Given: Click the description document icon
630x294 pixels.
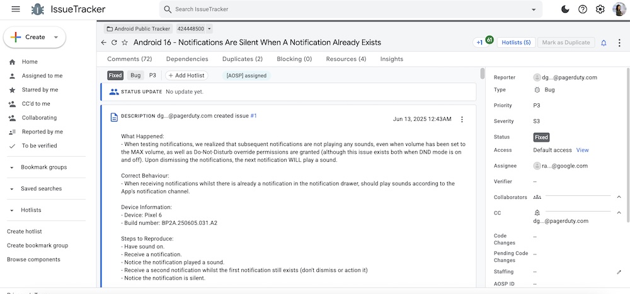Looking at the screenshot, I should pos(114,117).
